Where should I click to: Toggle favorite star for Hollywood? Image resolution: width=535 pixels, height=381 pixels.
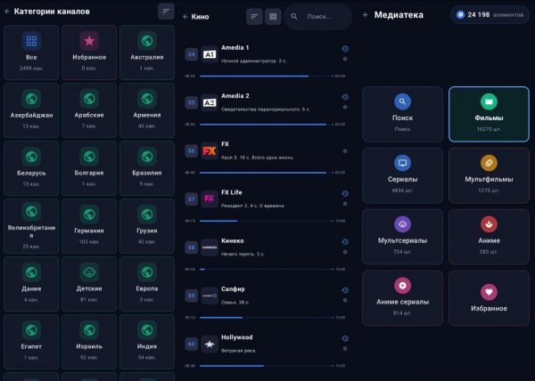point(345,349)
